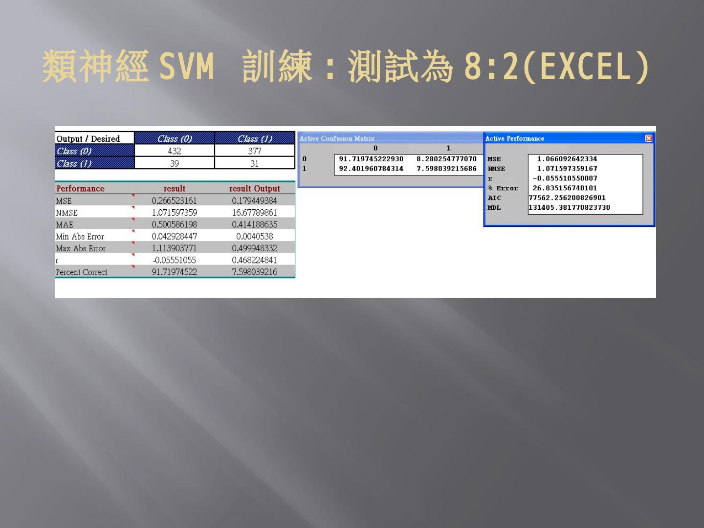Select the cell containing 39

coord(175,163)
